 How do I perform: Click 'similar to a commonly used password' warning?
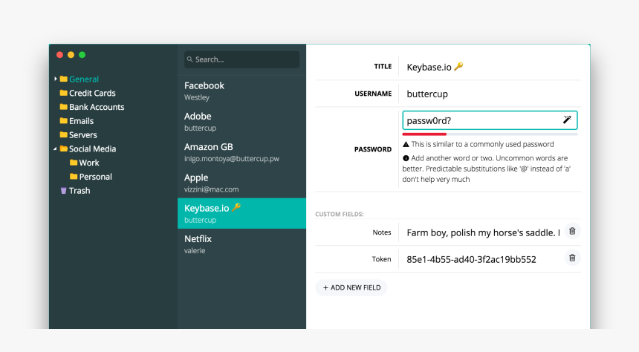482,144
